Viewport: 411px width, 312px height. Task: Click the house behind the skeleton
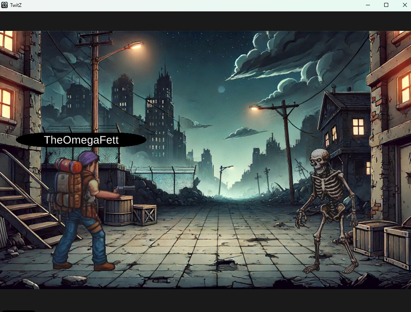tap(344, 118)
